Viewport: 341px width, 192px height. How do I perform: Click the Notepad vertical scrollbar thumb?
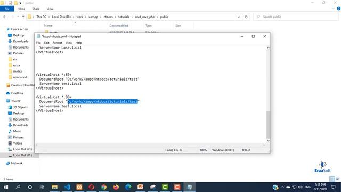268,124
